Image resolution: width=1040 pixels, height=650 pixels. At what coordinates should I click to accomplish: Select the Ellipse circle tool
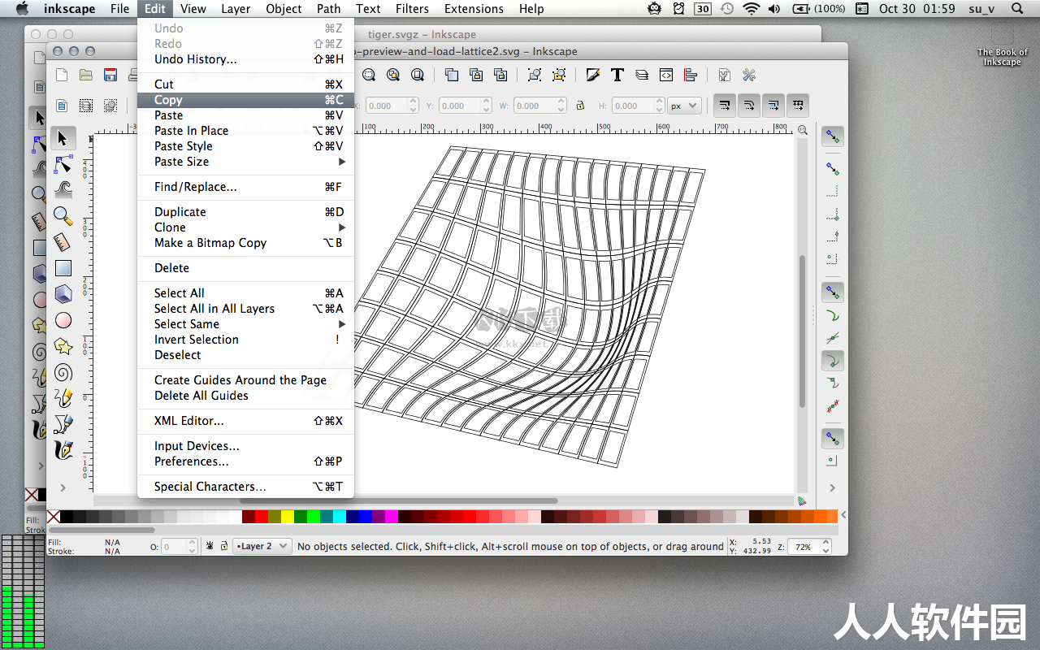pos(63,321)
